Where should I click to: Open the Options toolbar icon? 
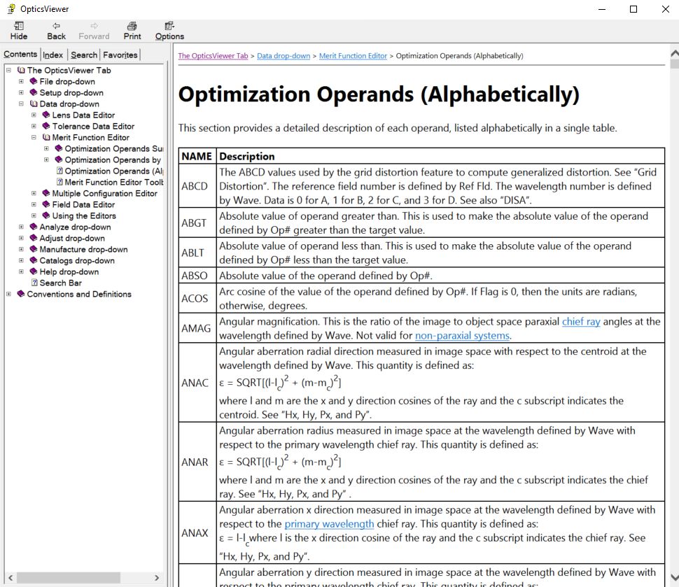169,26
